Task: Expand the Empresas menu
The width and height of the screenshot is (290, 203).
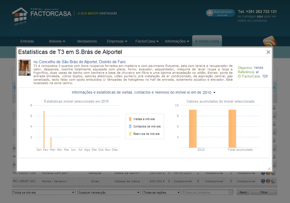Action: (x=117, y=41)
